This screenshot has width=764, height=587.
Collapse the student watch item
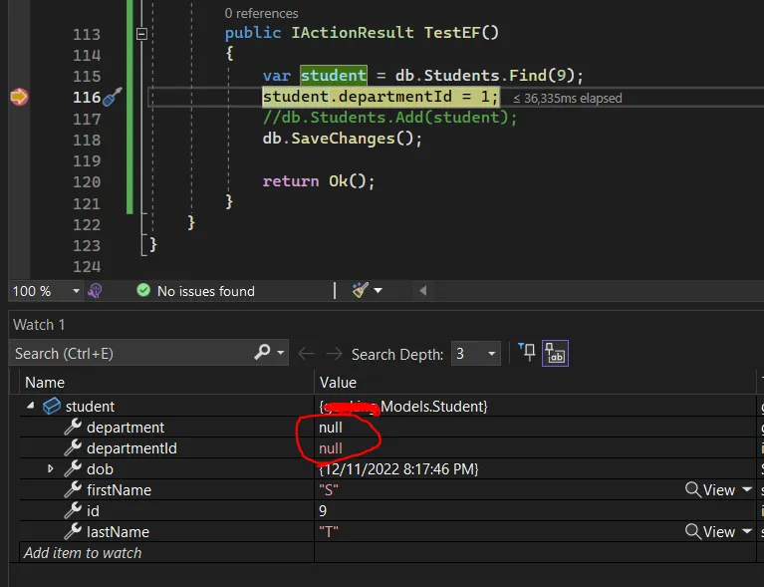tap(31, 406)
